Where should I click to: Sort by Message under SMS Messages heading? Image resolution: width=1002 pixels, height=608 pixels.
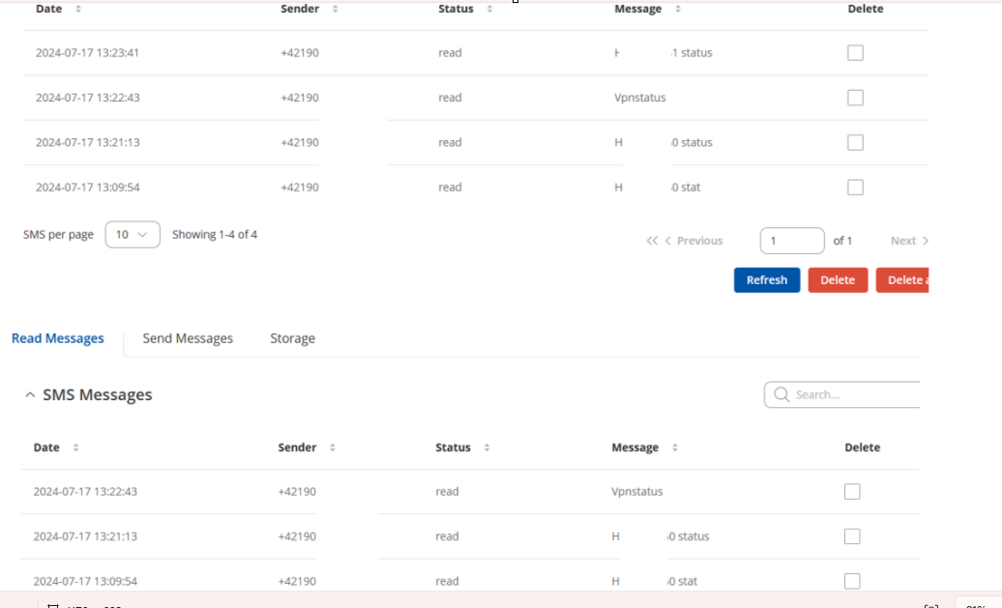tap(675, 448)
